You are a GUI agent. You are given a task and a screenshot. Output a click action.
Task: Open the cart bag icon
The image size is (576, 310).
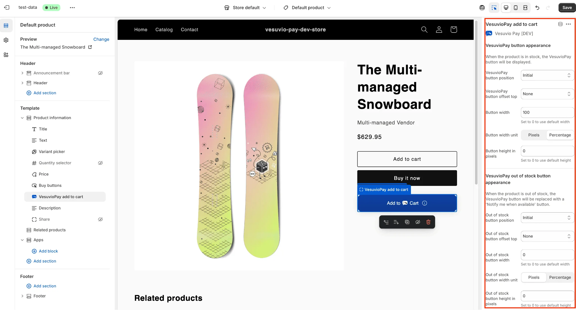[x=453, y=29]
